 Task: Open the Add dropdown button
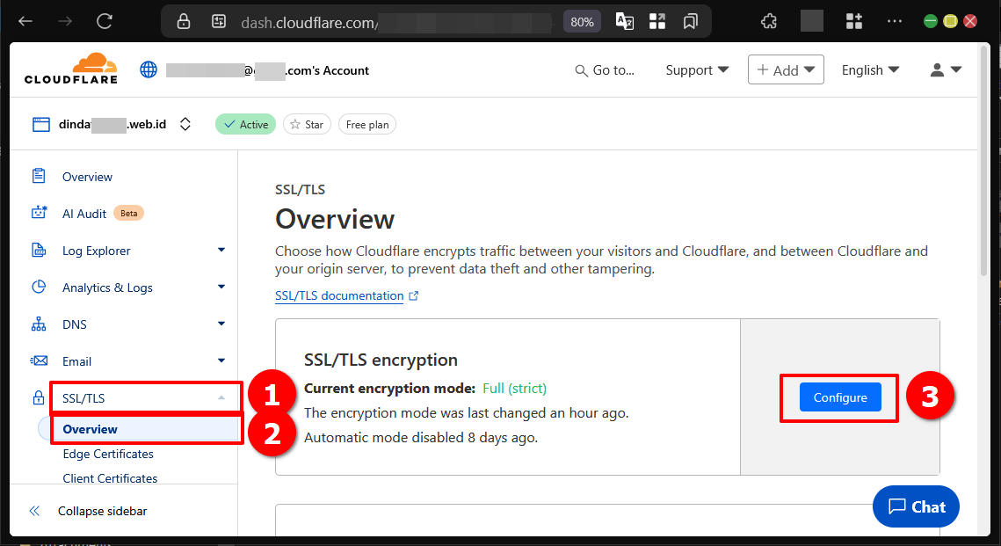pyautogui.click(x=786, y=69)
